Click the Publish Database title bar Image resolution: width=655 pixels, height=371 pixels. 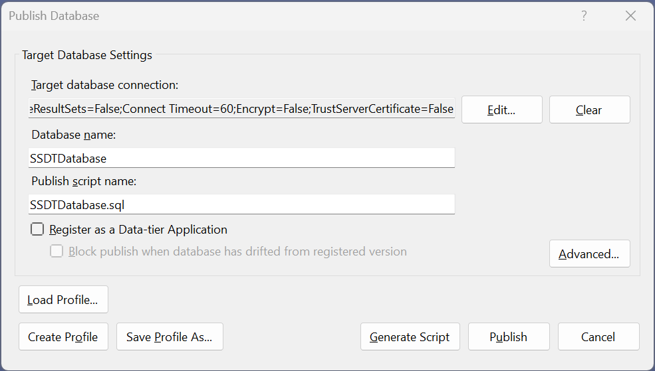point(266,16)
